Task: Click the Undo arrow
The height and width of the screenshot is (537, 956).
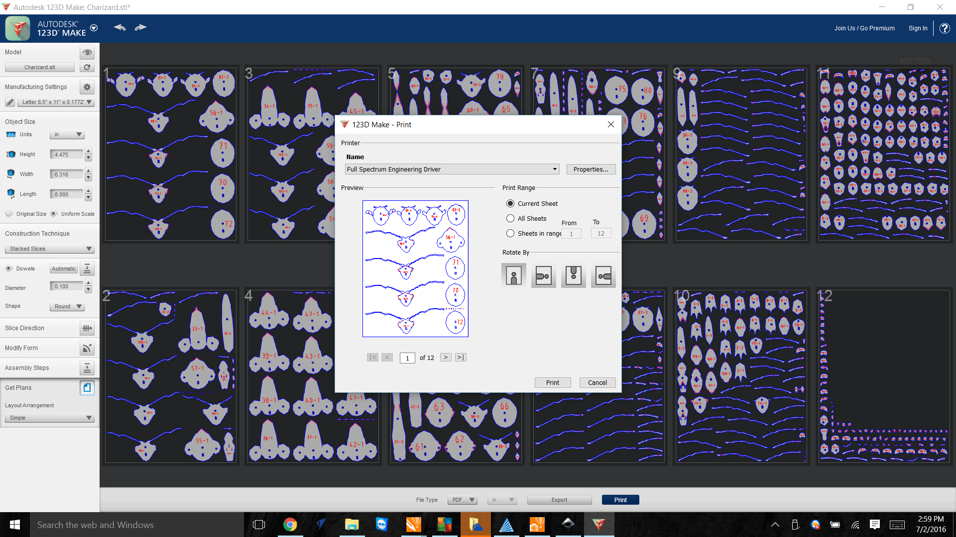Action: pyautogui.click(x=119, y=27)
